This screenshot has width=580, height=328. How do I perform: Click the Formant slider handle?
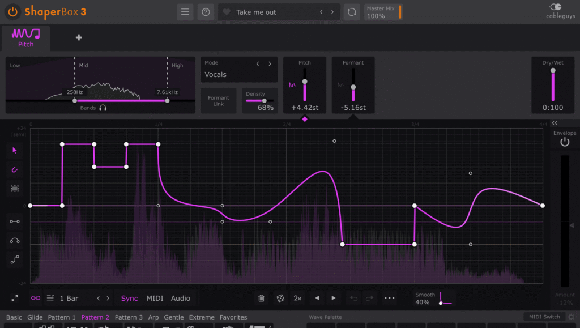(353, 87)
